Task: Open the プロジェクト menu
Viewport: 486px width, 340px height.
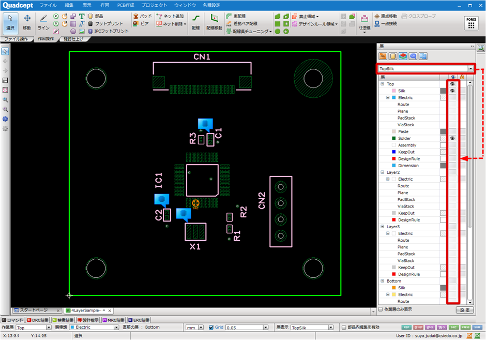Action: coord(154,5)
